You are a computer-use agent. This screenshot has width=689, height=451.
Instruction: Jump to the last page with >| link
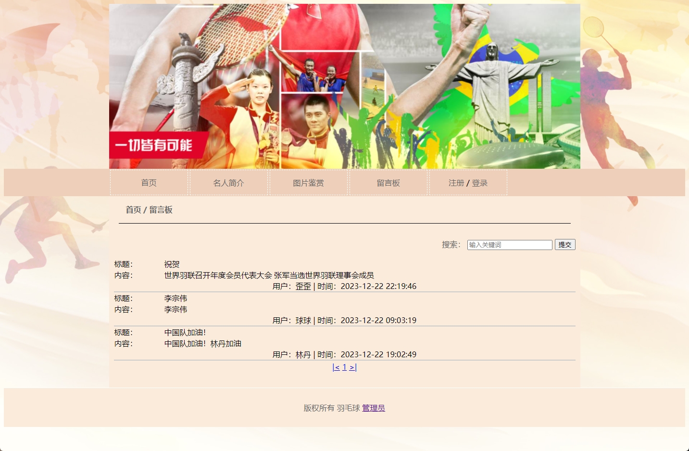(353, 367)
